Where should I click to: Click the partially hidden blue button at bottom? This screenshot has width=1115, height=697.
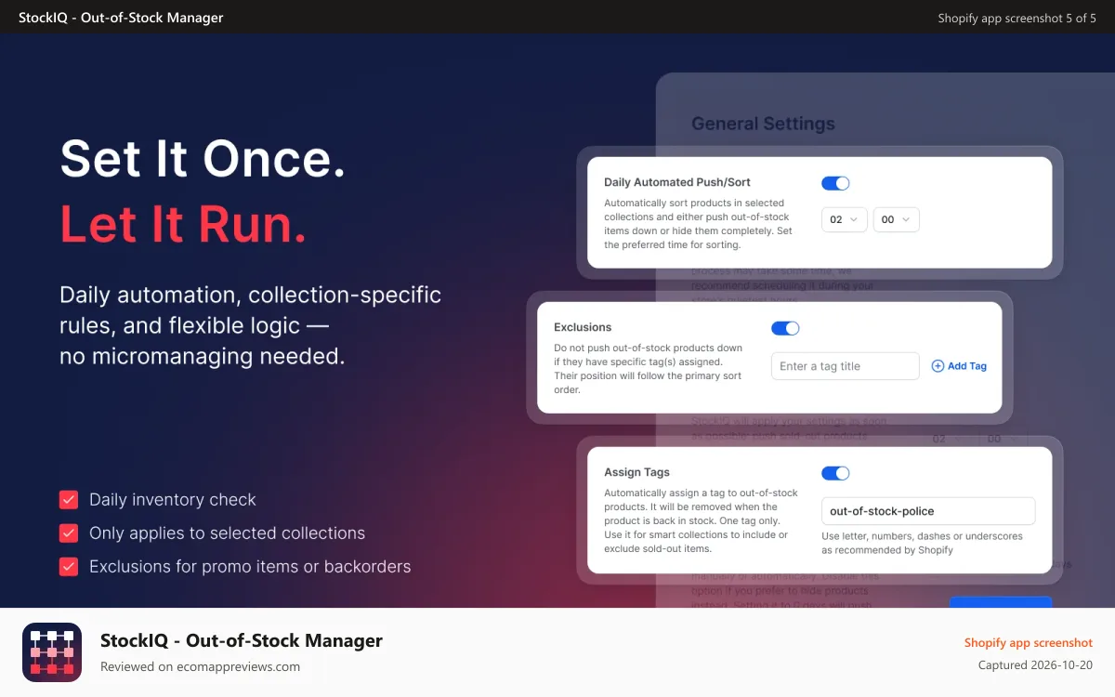point(1001,602)
